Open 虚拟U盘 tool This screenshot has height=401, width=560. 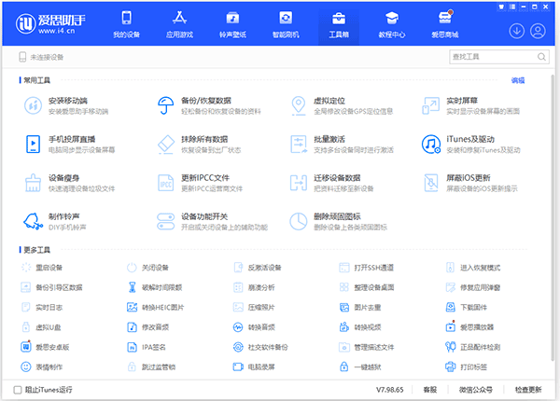coord(41,327)
